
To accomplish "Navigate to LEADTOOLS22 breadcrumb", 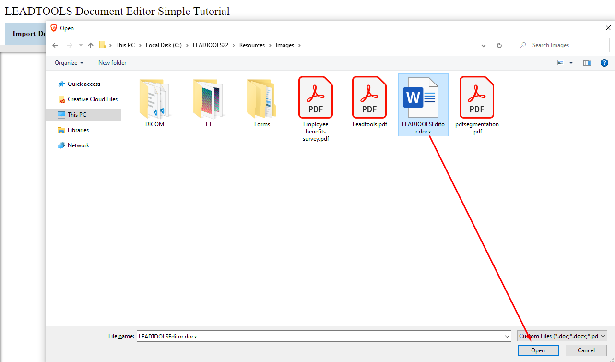I will [211, 45].
